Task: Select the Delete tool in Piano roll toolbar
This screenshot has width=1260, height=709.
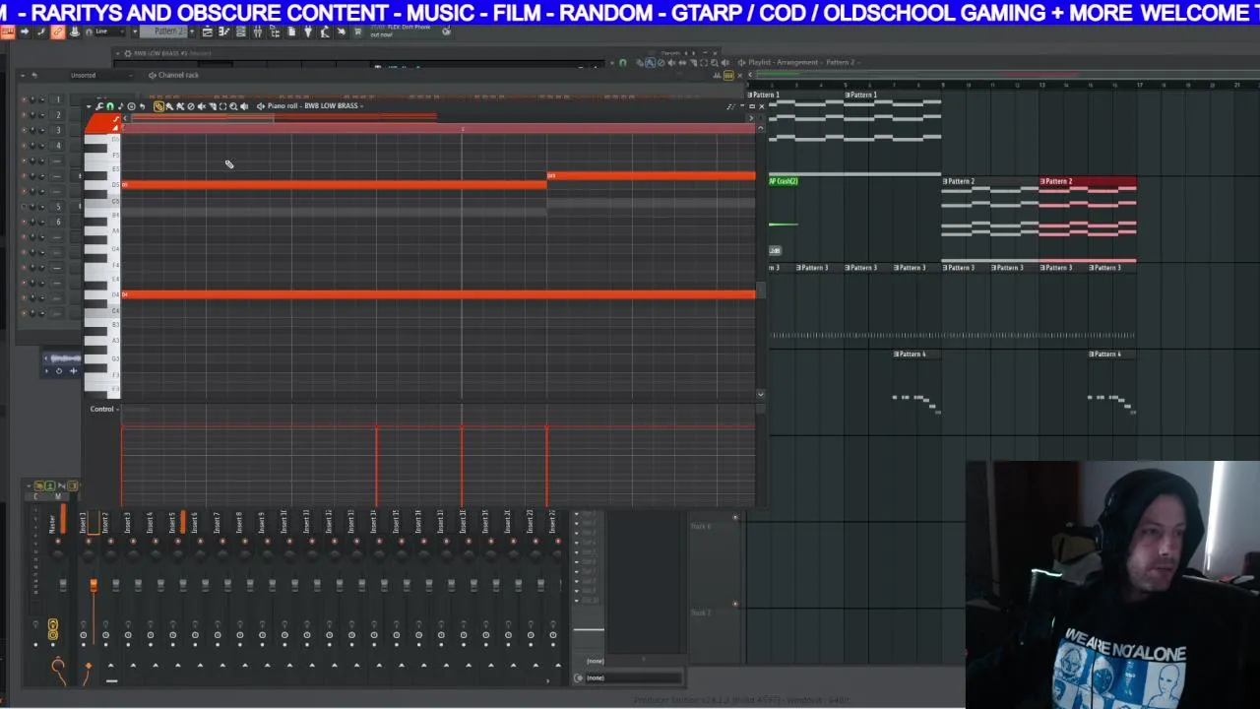Action: coord(191,106)
